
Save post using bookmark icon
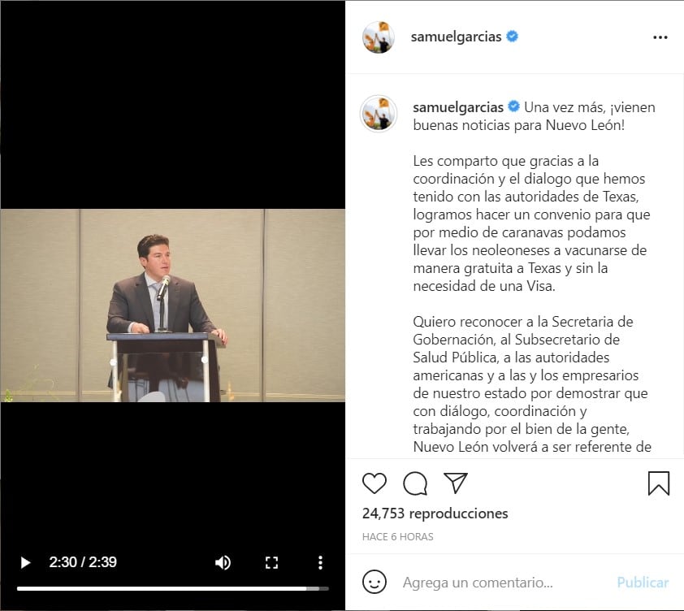click(659, 483)
